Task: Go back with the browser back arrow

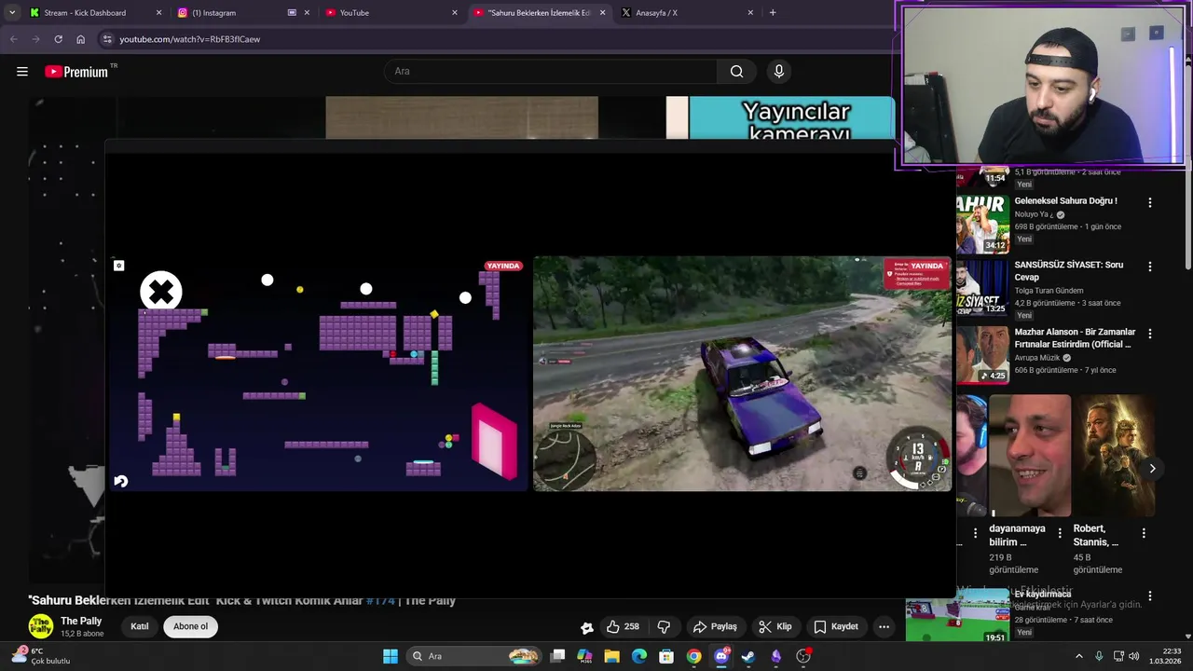Action: pyautogui.click(x=13, y=39)
